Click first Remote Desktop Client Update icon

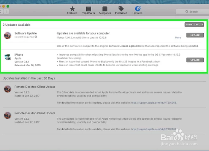coord(8,89)
